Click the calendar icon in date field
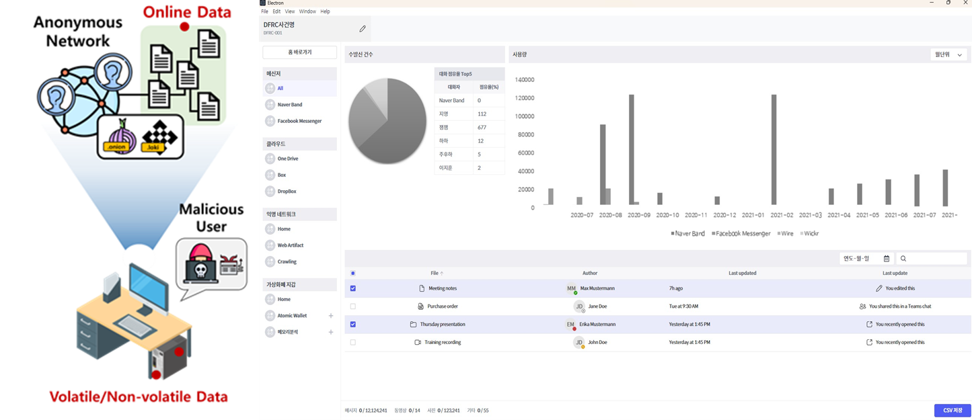Viewport: 972px width, 420px height. (887, 259)
